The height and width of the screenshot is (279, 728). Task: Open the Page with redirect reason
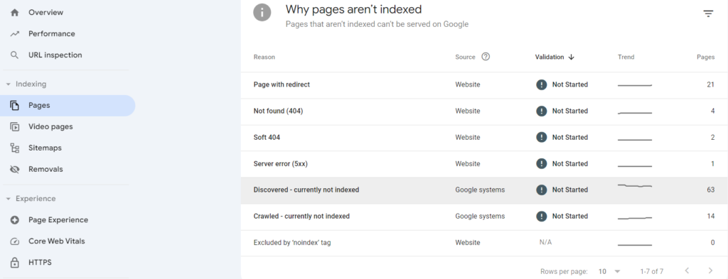(282, 84)
